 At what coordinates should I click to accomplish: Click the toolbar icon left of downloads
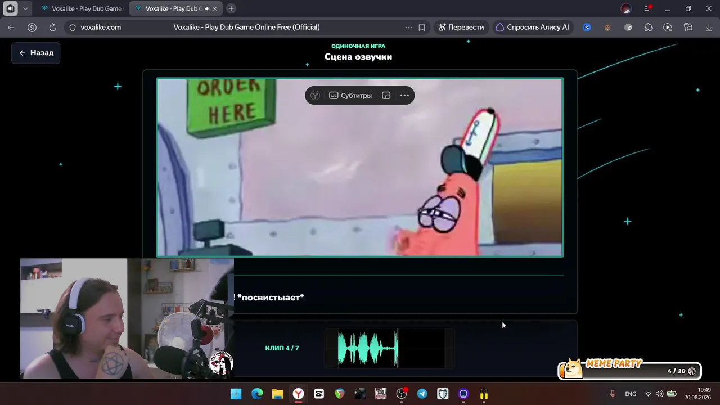click(x=688, y=27)
